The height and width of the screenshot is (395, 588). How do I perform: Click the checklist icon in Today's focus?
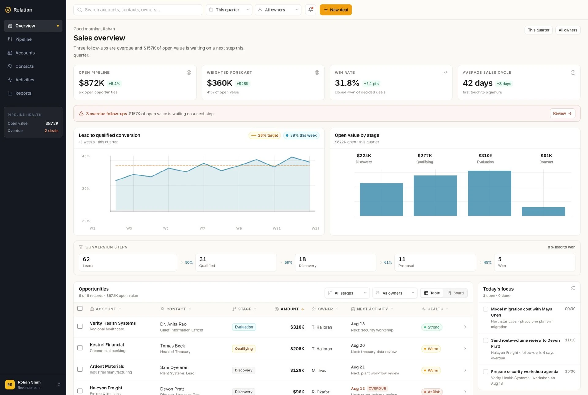coord(573,288)
